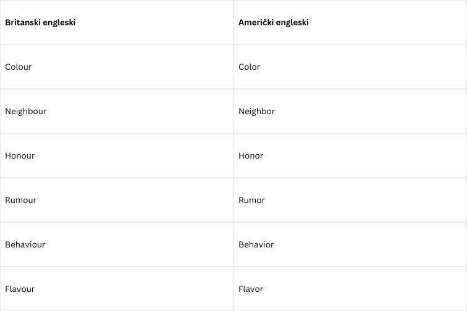Select the "Color" cell
Image resolution: width=467 pixels, height=311 pixels.
tap(250, 67)
